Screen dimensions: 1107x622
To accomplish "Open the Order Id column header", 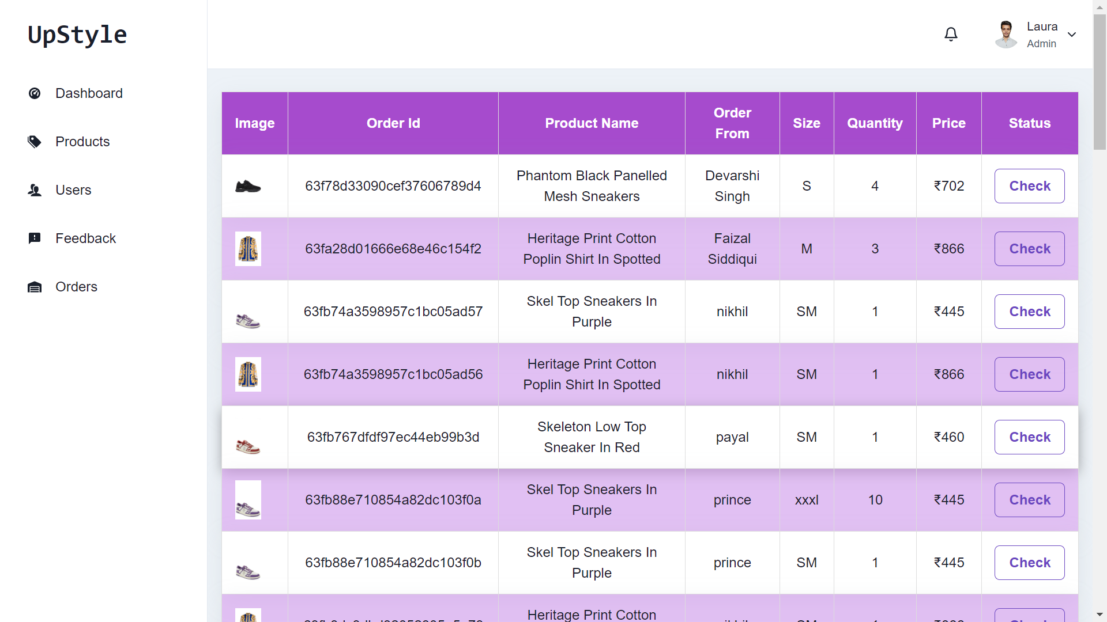I will (393, 123).
